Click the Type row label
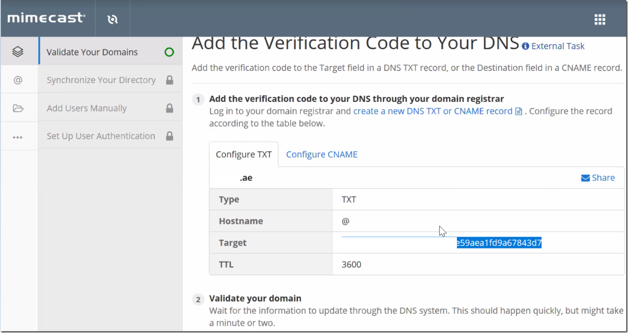Screen dimensions: 628x333 point(229,199)
